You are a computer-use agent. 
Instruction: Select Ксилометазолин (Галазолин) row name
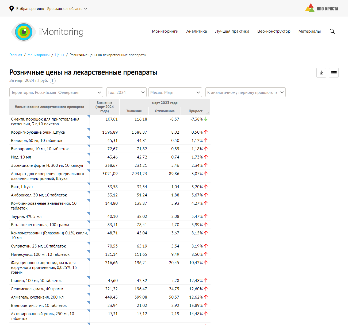click(x=49, y=235)
